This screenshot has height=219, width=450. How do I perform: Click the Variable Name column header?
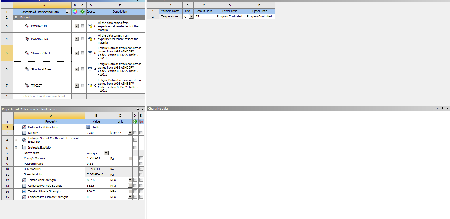[x=170, y=11]
